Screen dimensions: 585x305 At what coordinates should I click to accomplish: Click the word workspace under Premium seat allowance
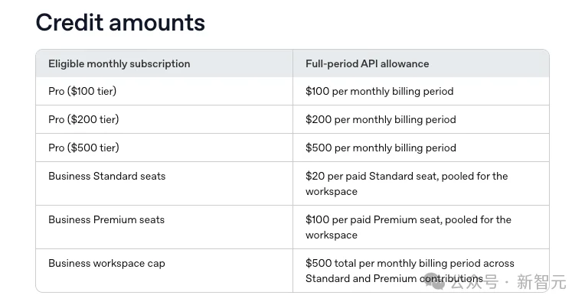pos(332,235)
